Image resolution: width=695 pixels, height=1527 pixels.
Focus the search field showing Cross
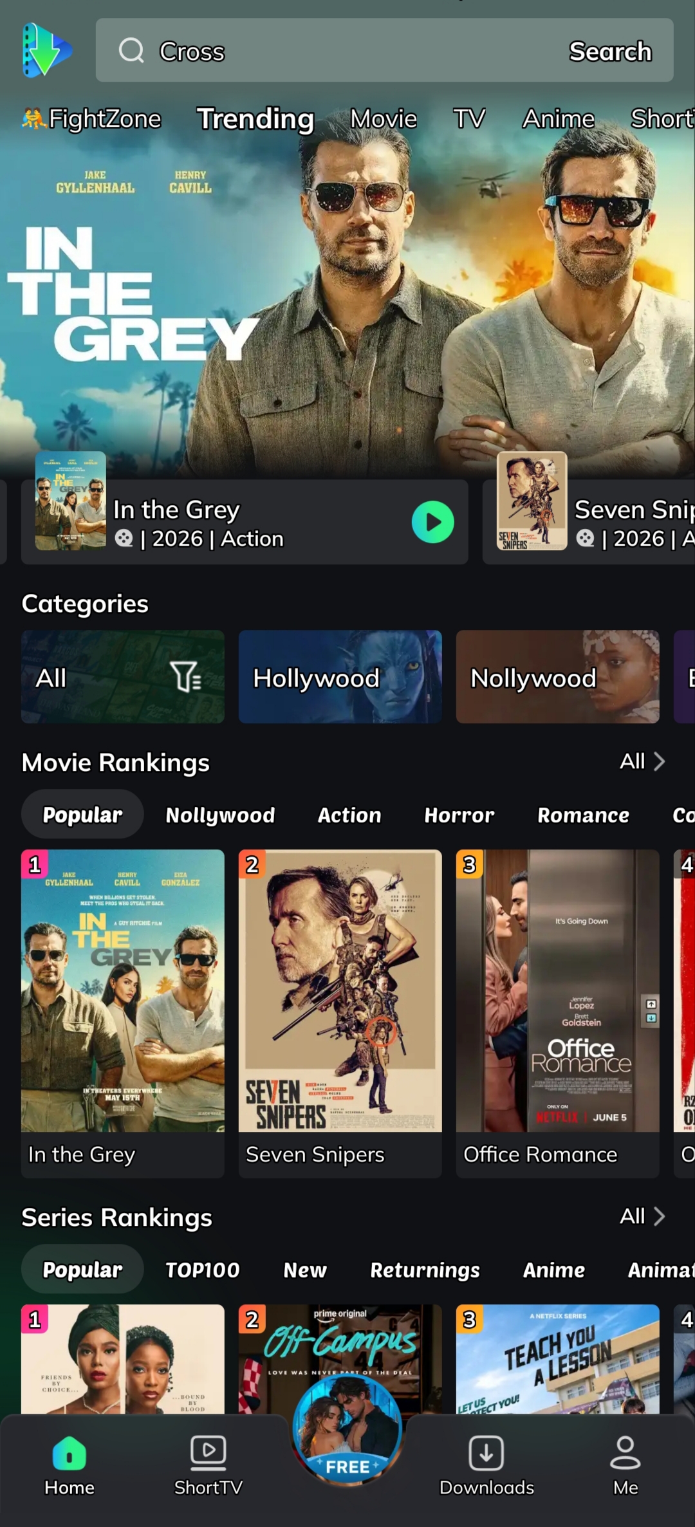[385, 50]
